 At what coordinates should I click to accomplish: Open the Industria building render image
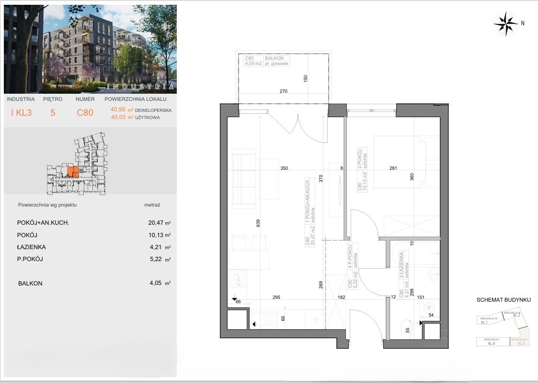pyautogui.click(x=90, y=49)
